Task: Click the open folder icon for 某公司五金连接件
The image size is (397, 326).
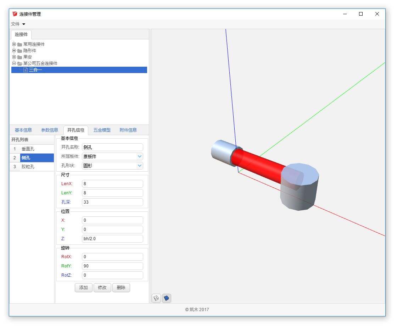Action: coord(20,63)
